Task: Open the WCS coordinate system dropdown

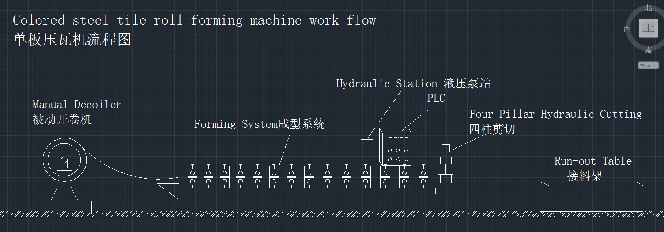Action: pos(648,65)
